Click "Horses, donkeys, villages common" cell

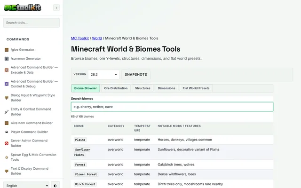(x=185, y=140)
